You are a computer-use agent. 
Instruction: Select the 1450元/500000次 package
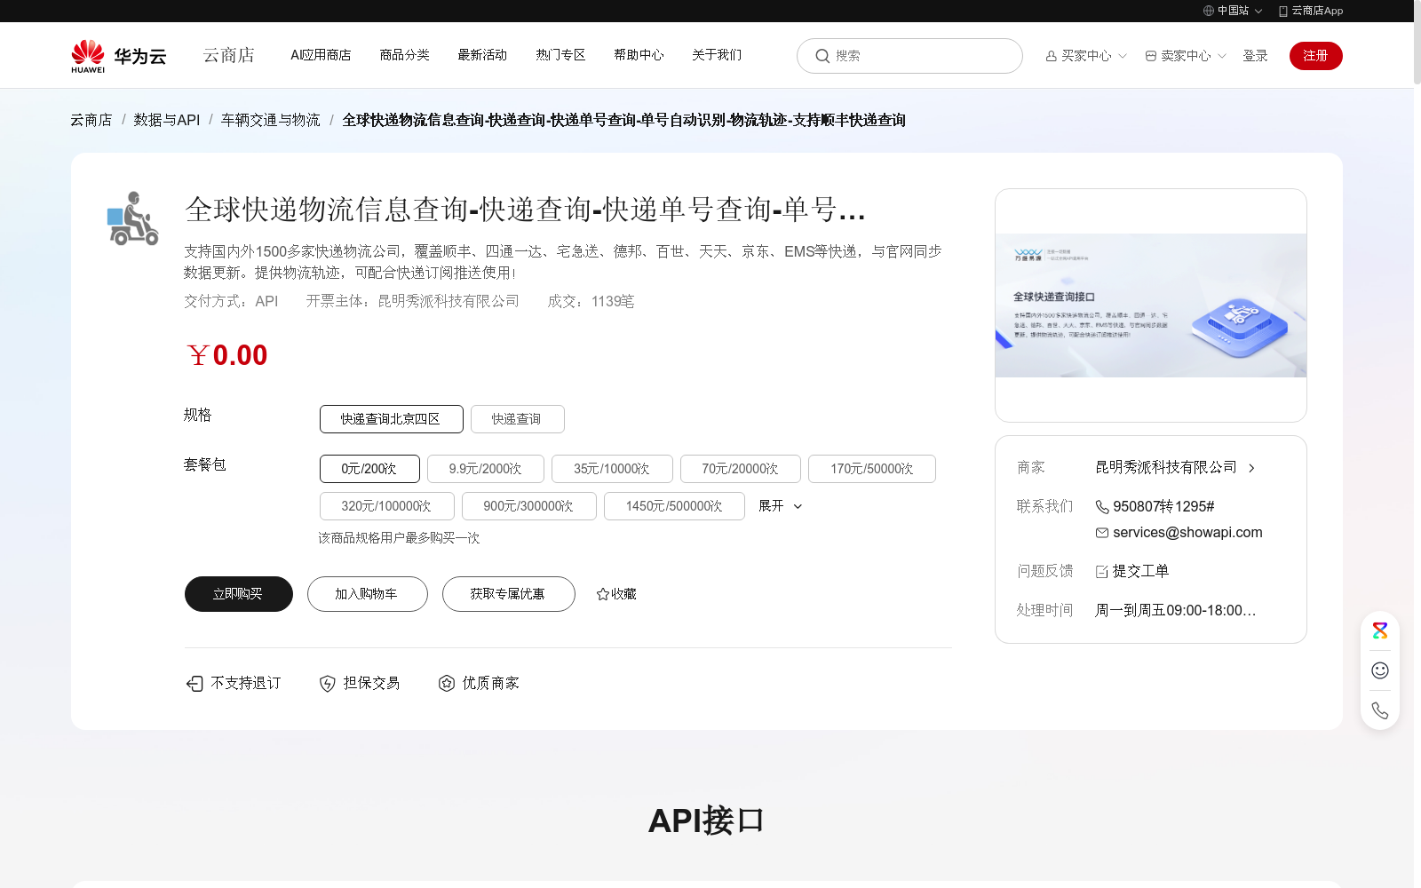coord(674,506)
